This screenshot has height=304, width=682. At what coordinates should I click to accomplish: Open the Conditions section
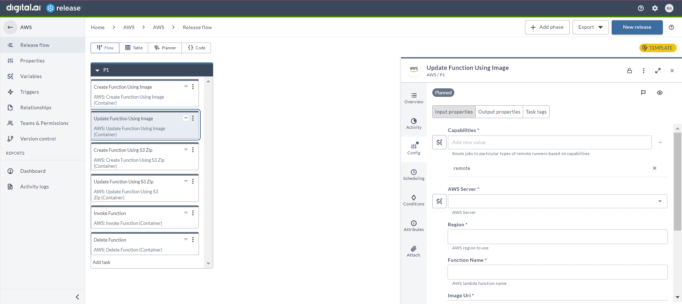tap(414, 200)
